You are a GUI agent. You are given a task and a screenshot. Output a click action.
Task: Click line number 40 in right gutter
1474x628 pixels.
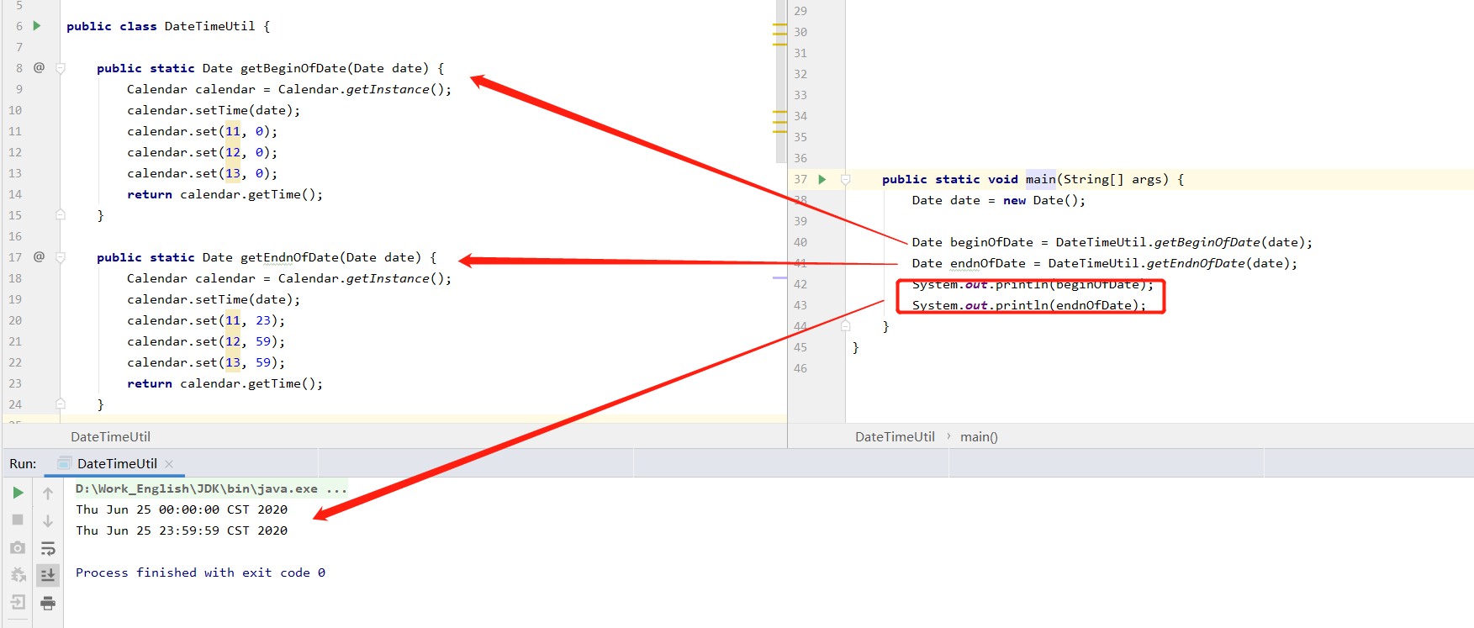point(800,242)
